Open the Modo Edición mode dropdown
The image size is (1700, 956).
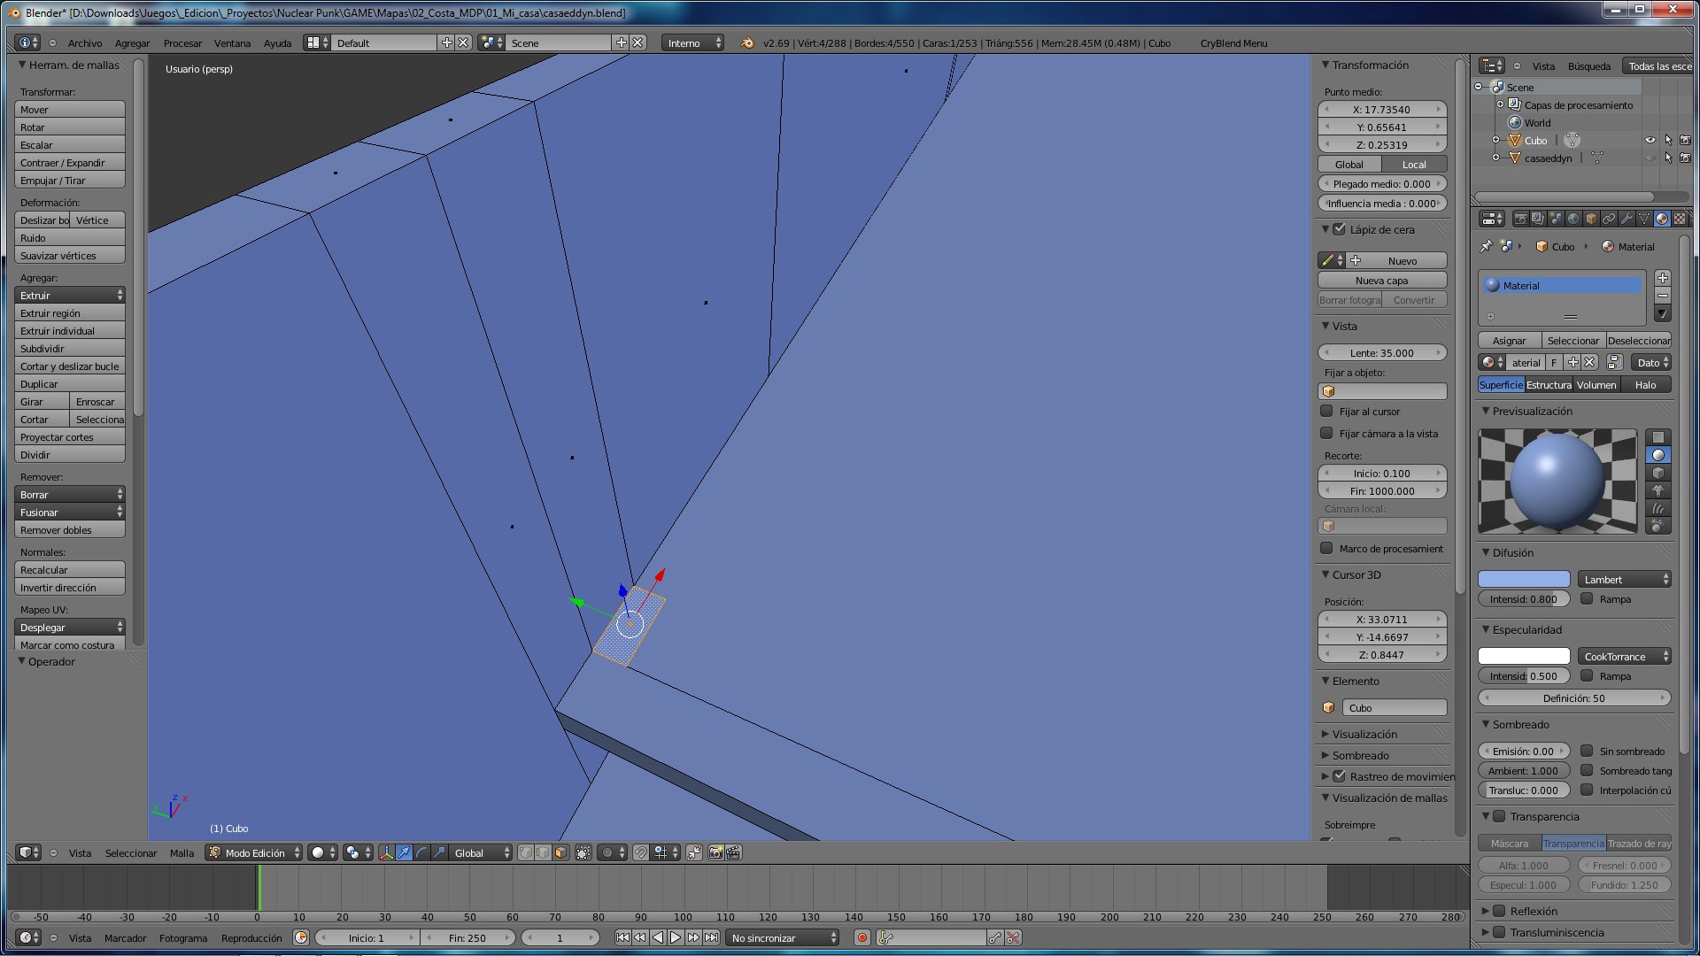254,852
